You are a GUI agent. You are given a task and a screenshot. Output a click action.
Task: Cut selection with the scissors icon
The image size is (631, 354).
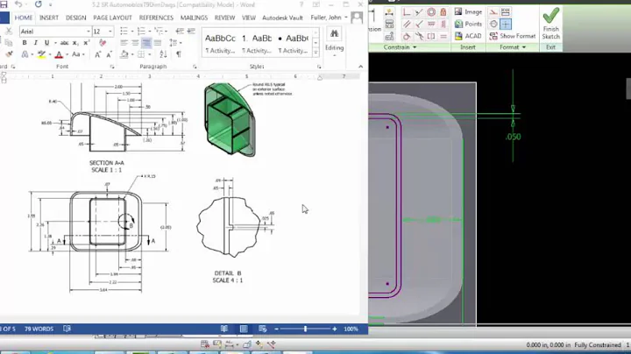point(9,32)
